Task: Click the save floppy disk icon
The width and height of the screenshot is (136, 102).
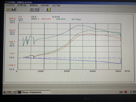Action: pos(13,9)
